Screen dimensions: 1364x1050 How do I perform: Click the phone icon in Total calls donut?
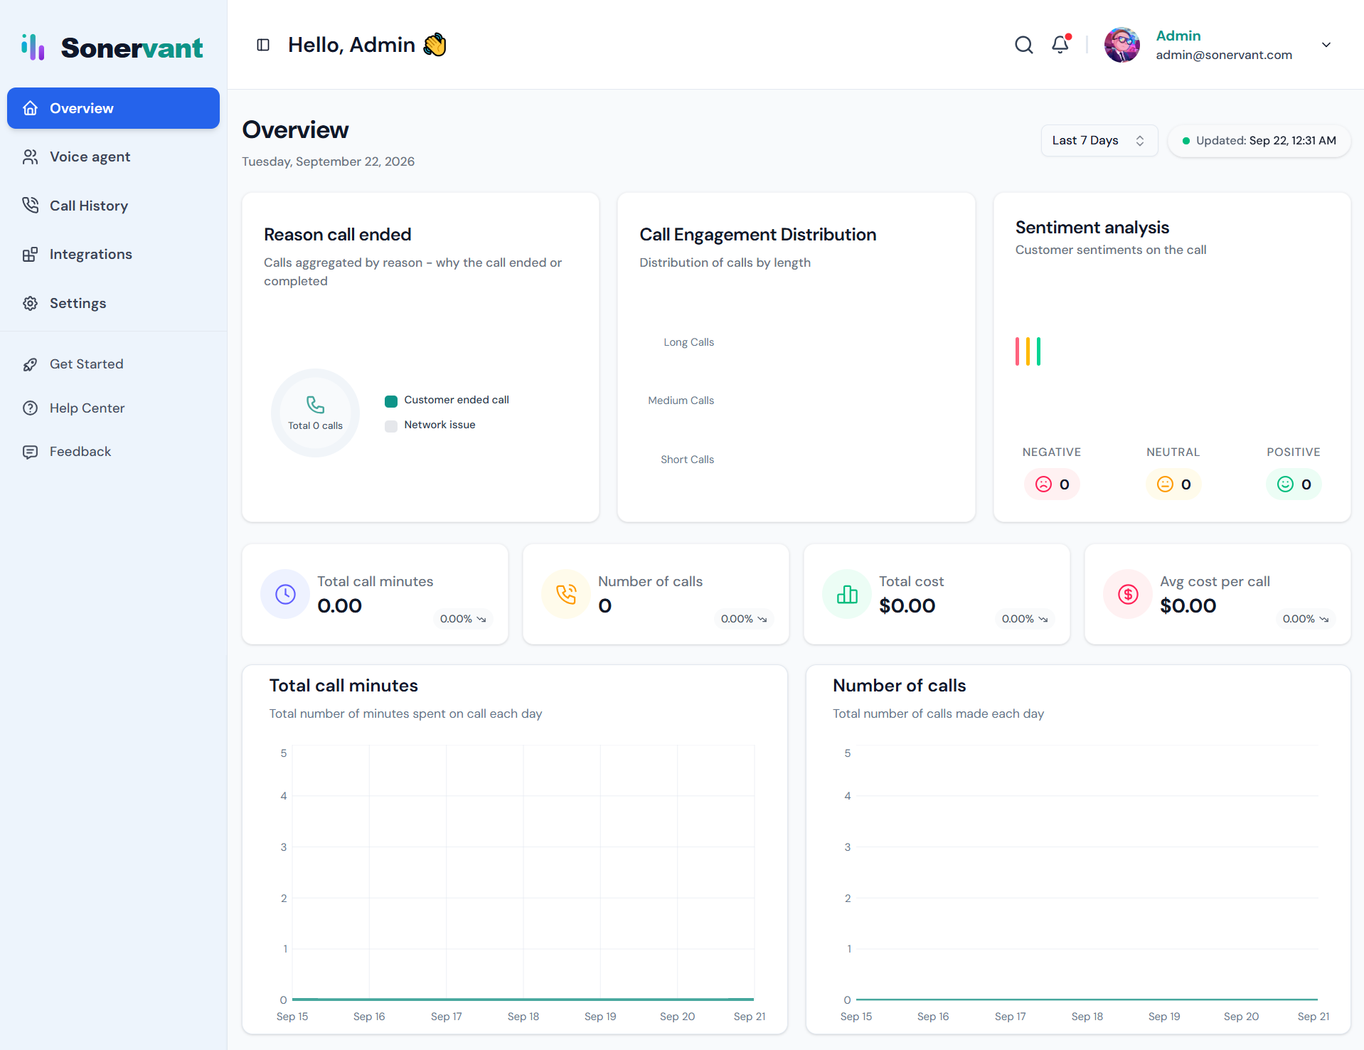click(315, 405)
